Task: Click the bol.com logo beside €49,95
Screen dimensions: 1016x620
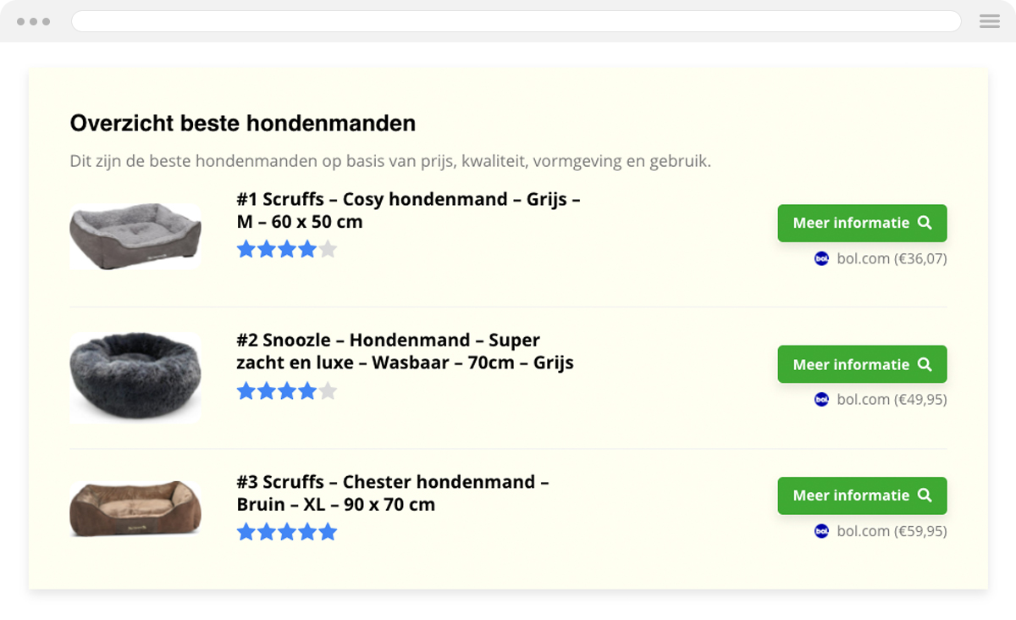Action: click(821, 399)
